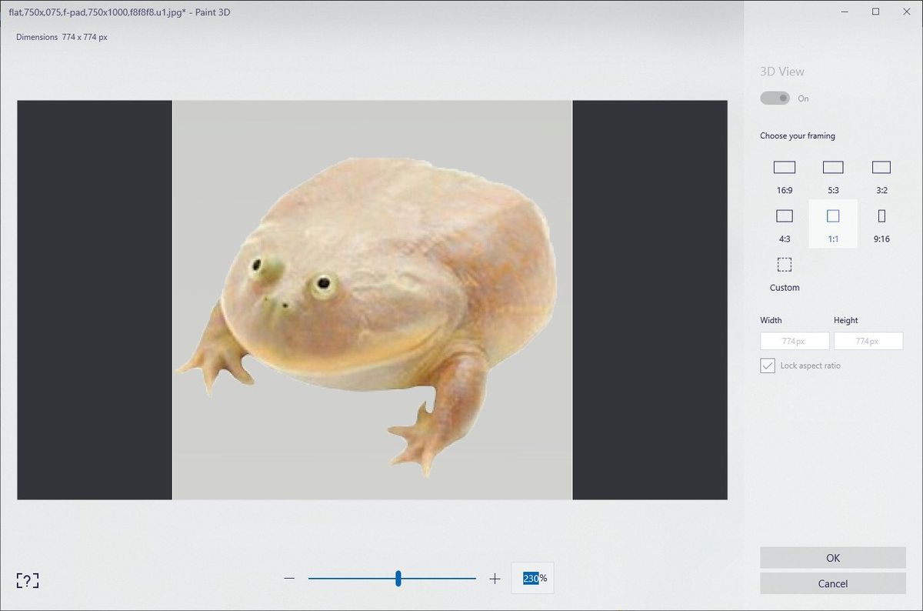Screen dimensions: 923x611
Task: Select the 3:2 framing option
Action: [x=881, y=167]
